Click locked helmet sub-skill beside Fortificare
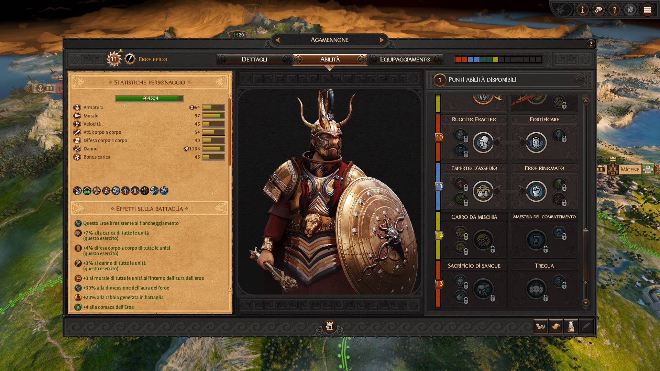 click(559, 135)
